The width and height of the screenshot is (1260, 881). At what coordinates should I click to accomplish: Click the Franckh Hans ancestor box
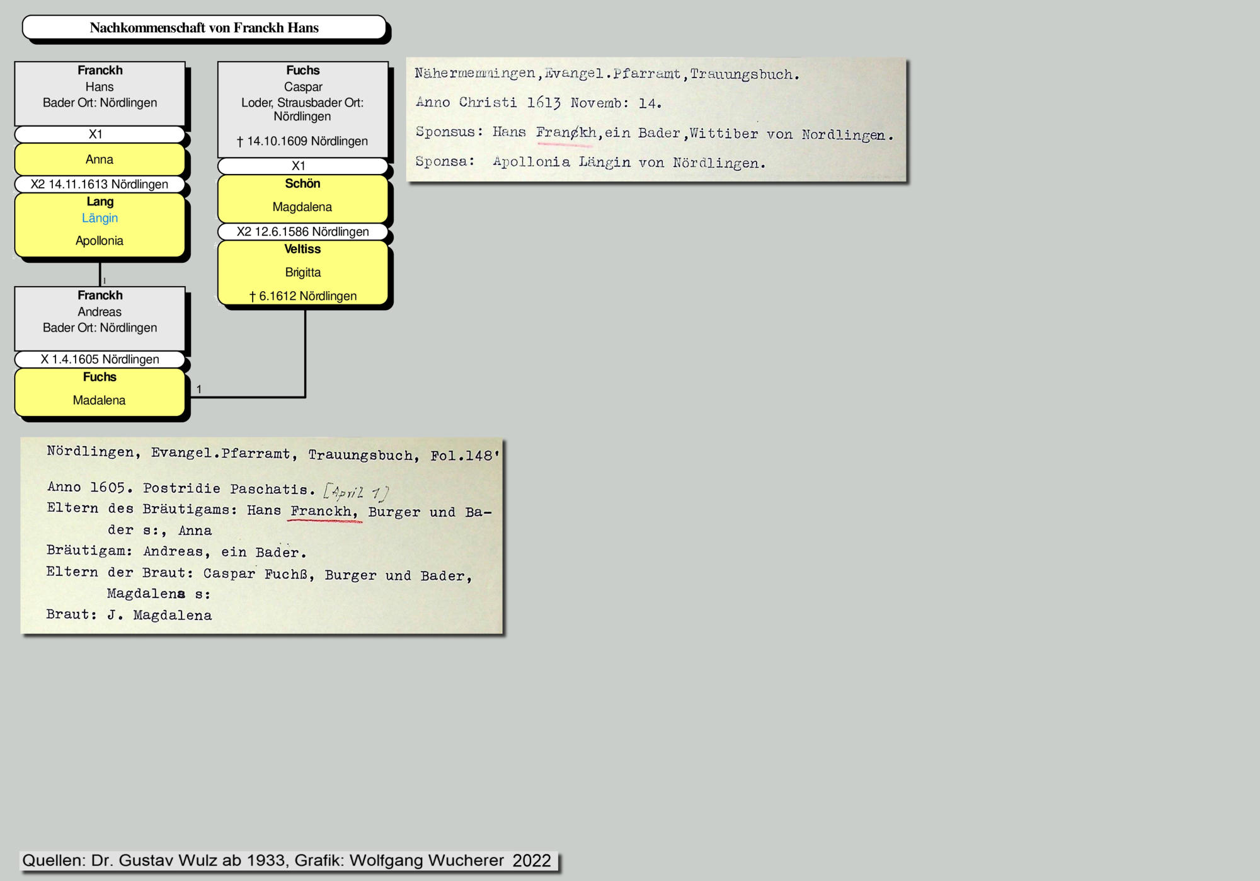100,92
